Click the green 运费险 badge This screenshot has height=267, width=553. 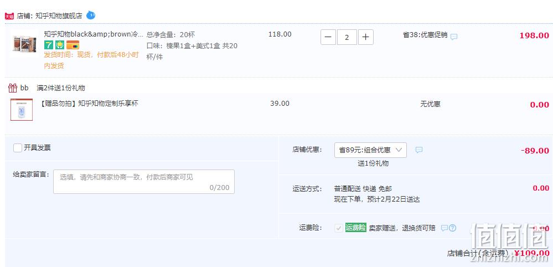(356, 228)
